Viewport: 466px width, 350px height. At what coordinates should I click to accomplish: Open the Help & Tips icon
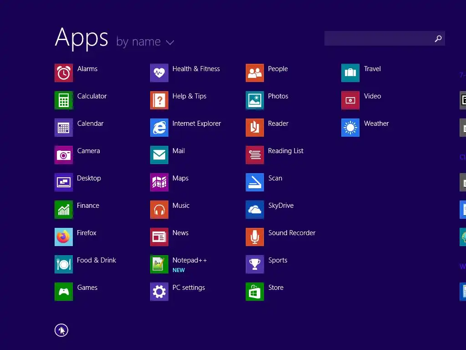(159, 100)
